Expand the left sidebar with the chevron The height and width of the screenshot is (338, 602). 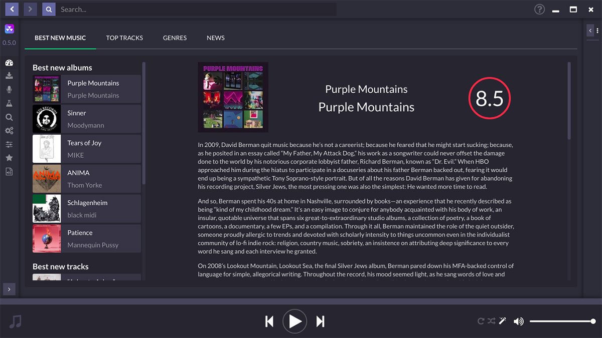[x=9, y=289]
